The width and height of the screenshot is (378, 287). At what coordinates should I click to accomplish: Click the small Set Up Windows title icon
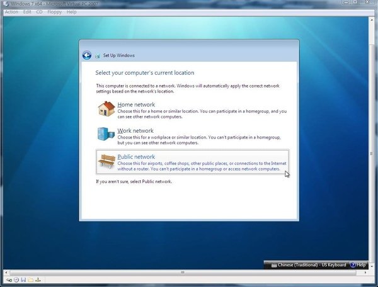click(x=98, y=56)
